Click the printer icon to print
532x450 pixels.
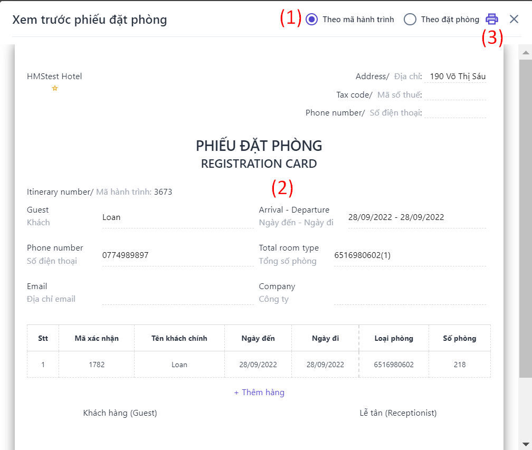(x=491, y=20)
